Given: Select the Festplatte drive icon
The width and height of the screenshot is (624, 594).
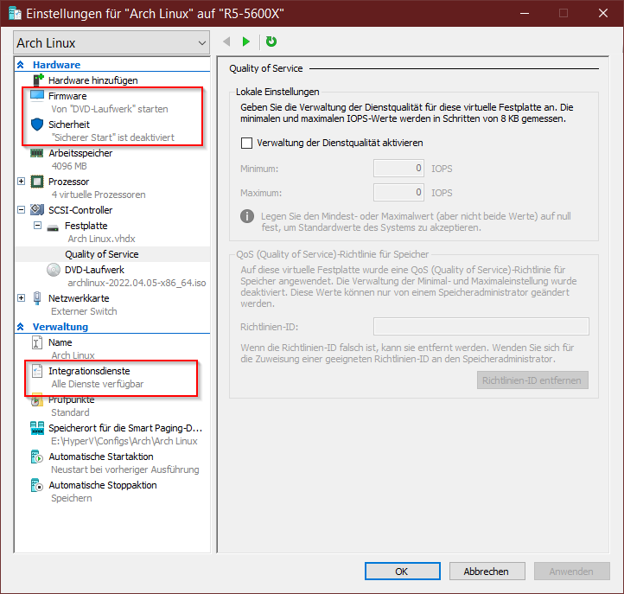Looking at the screenshot, I should click(x=53, y=227).
